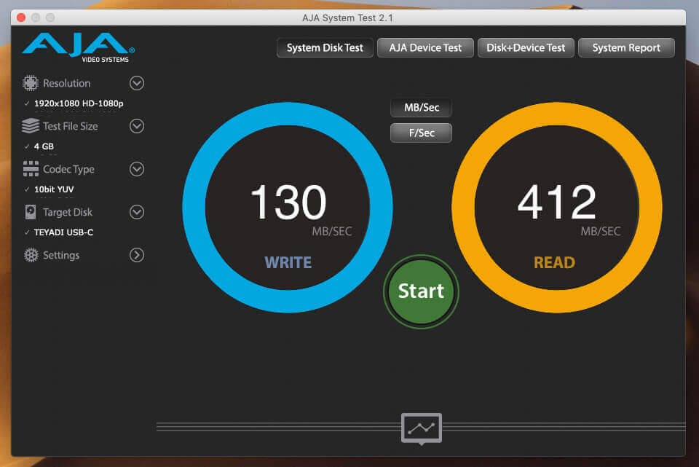The image size is (699, 467).
Task: Click the green Start button
Action: tap(421, 291)
